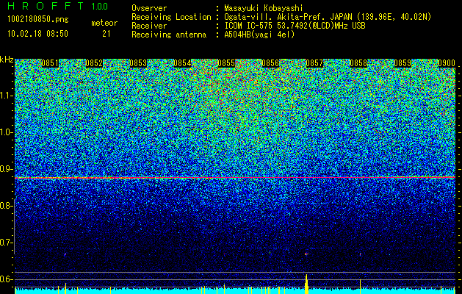Select the filename 1002180850.png
The height and width of the screenshot is (294, 462).
(38, 20)
